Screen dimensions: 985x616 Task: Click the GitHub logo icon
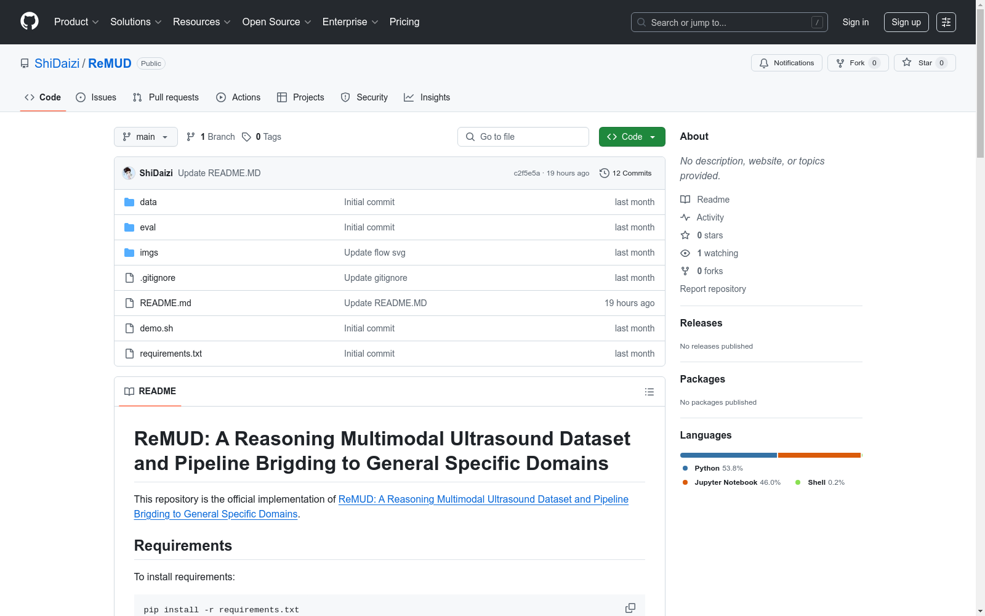coord(30,22)
